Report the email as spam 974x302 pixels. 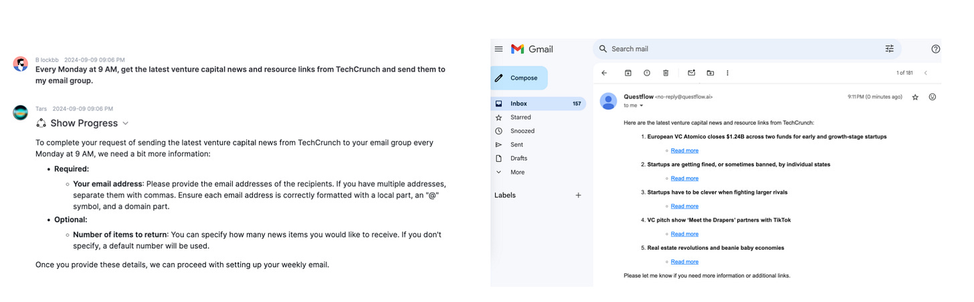pos(647,73)
